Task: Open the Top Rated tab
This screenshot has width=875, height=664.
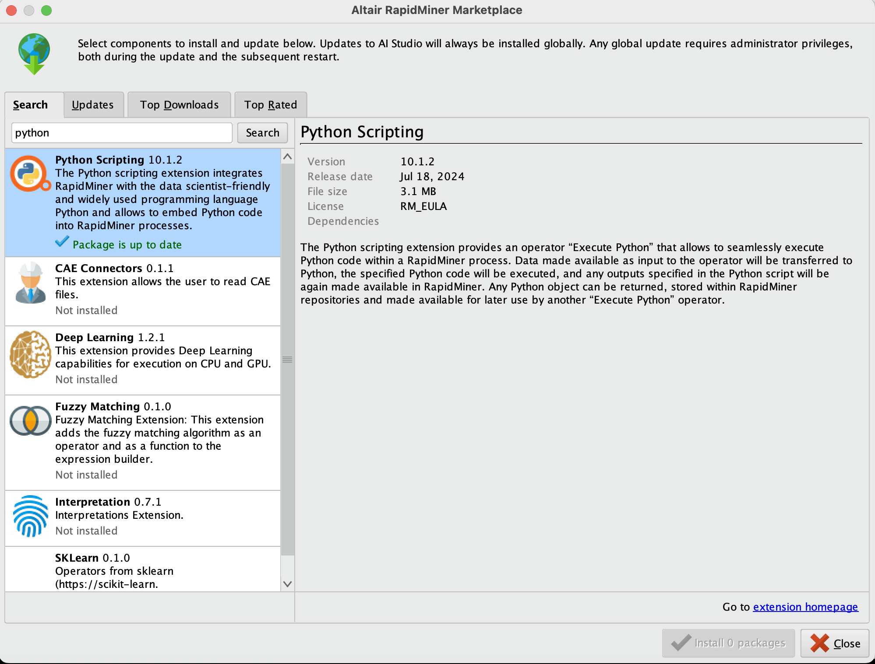Action: tap(271, 105)
